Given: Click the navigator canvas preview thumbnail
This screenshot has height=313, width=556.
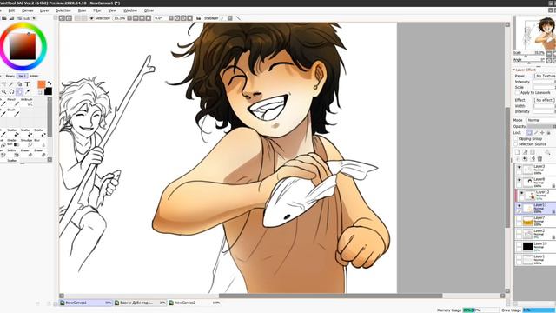Looking at the screenshot, I should coord(535,33).
